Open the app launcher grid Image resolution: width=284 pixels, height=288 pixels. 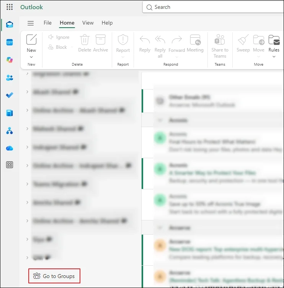(x=10, y=7)
